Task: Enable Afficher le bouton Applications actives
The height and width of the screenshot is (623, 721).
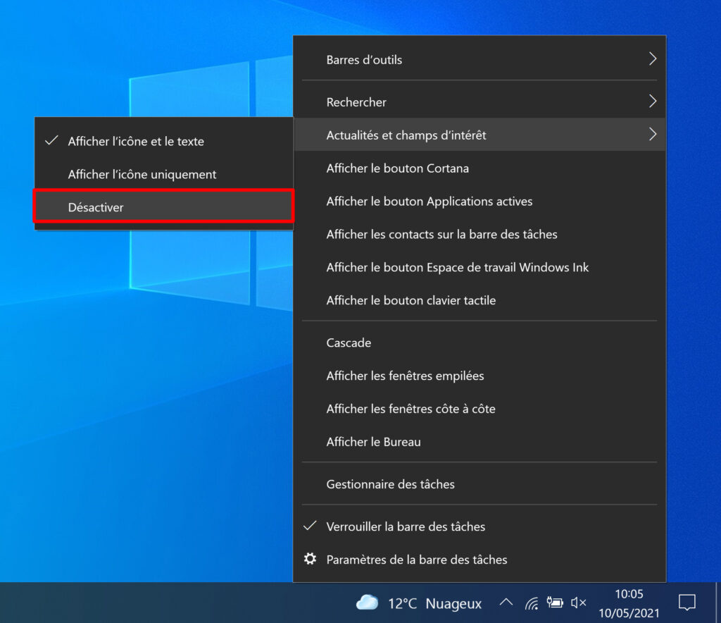Action: 479,202
